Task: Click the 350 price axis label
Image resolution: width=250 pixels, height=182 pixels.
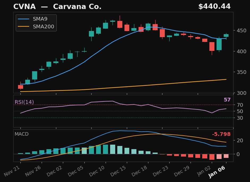Action: (x=242, y=72)
